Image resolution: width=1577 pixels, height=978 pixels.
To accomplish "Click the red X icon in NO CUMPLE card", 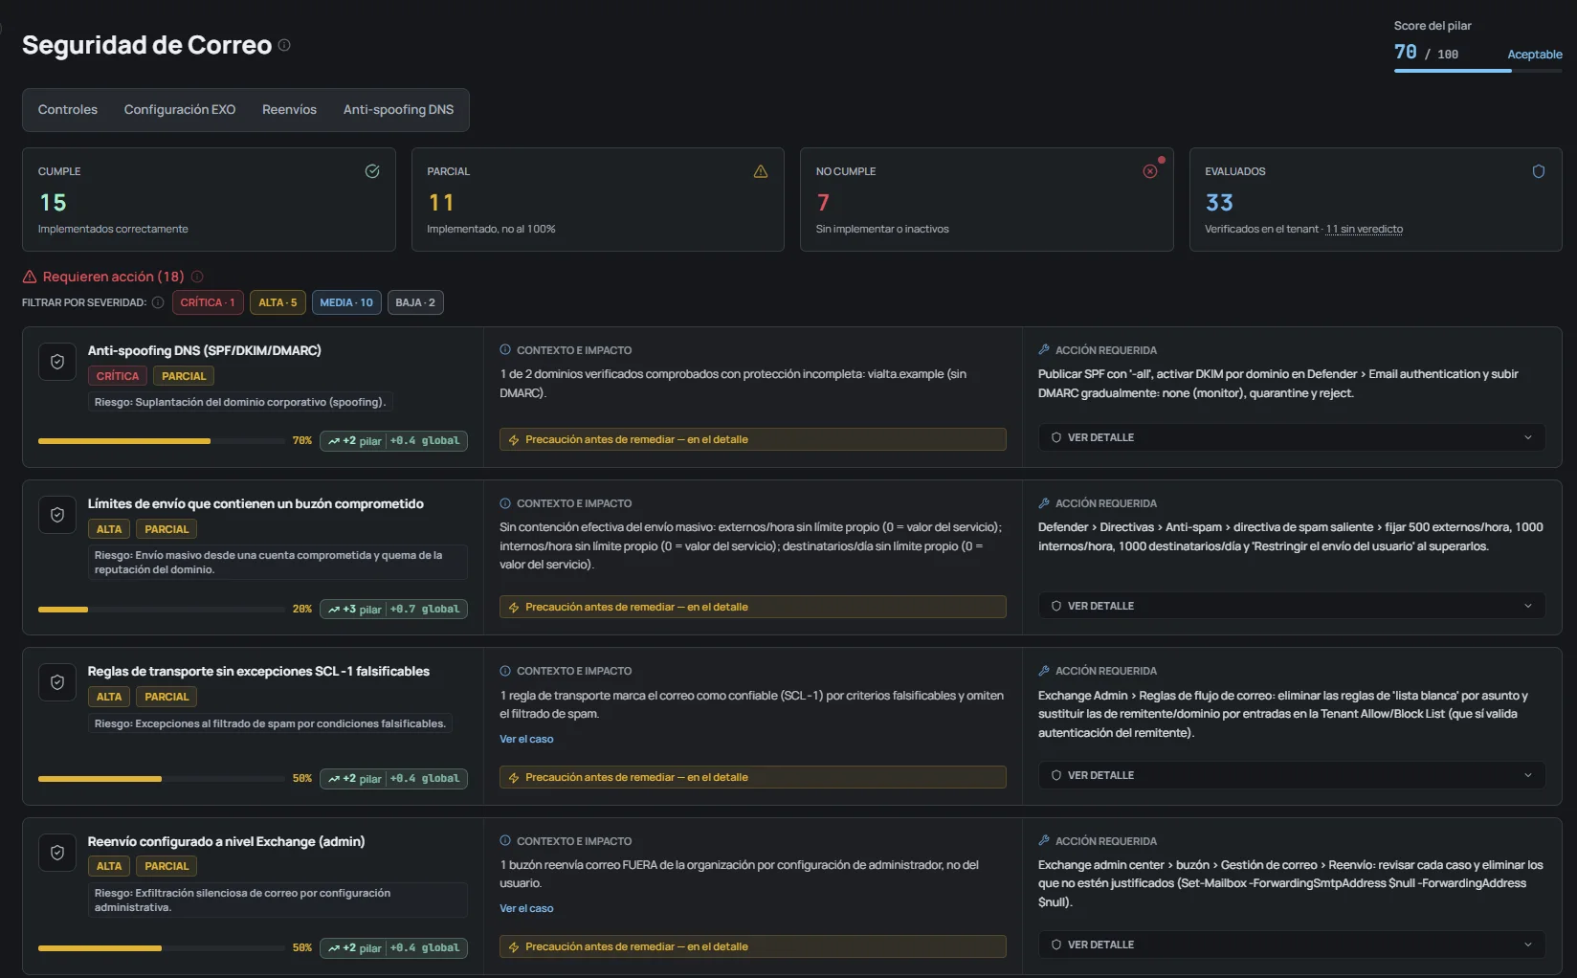I will (1150, 171).
